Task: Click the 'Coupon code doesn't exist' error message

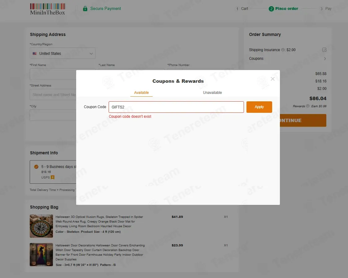Action: click(x=130, y=117)
